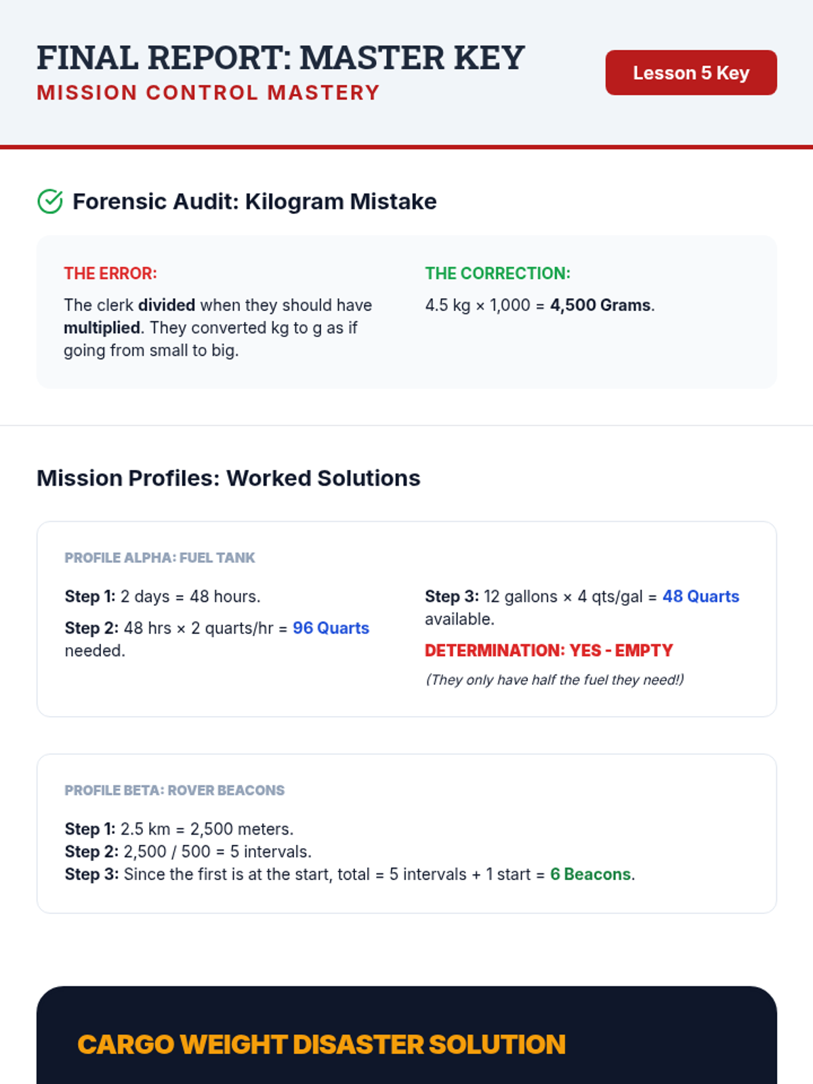Click the Lesson 5 Key badge

[691, 72]
